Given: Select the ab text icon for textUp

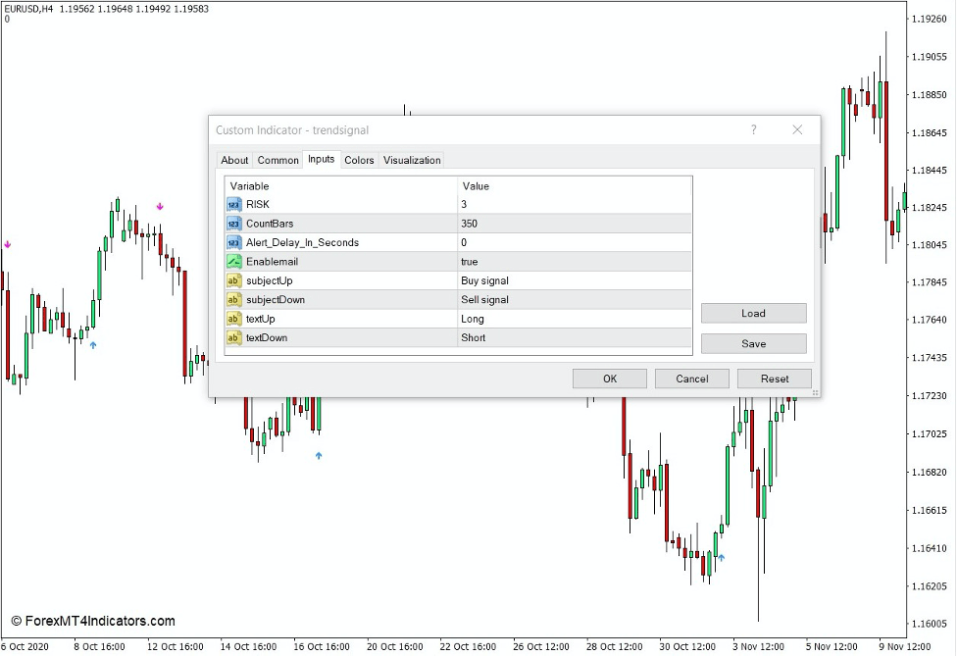Looking at the screenshot, I should (233, 319).
